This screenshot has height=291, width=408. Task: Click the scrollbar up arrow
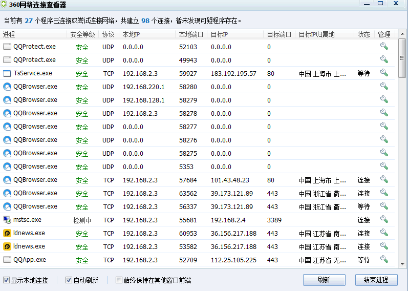click(x=402, y=34)
